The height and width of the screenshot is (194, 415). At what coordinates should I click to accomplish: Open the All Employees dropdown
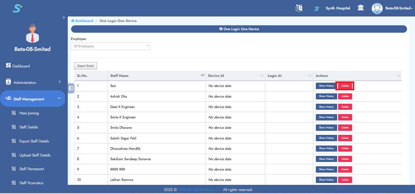click(x=110, y=46)
